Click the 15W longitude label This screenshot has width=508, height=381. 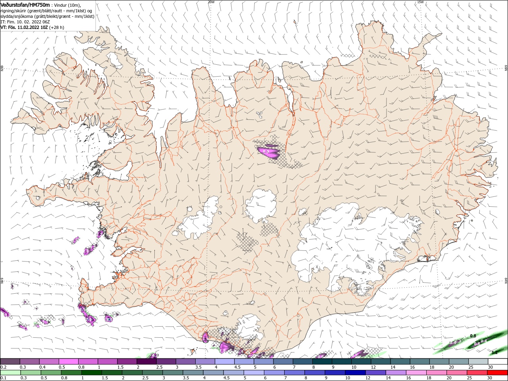coord(420,2)
